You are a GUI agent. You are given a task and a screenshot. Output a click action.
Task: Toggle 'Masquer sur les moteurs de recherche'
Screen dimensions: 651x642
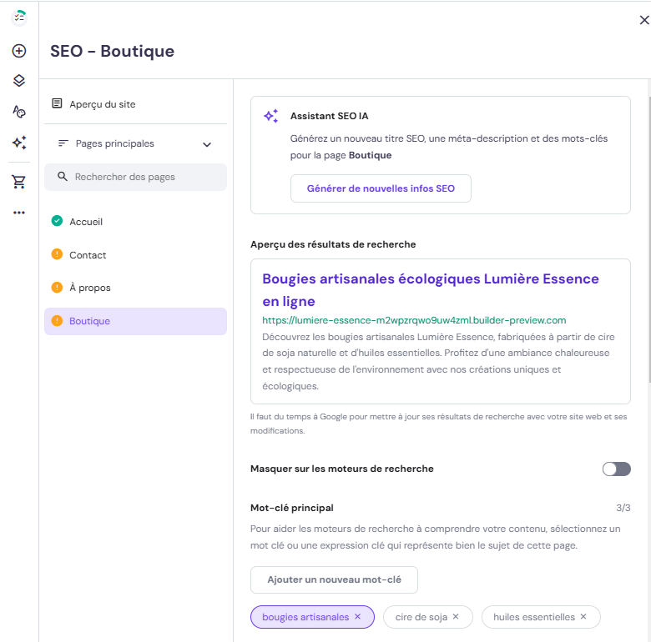(x=616, y=469)
